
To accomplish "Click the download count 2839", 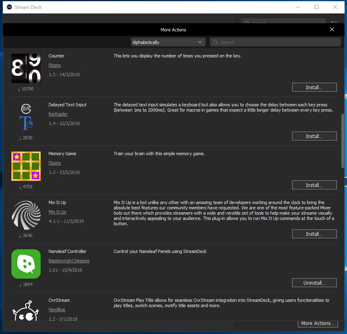I will [26, 138].
